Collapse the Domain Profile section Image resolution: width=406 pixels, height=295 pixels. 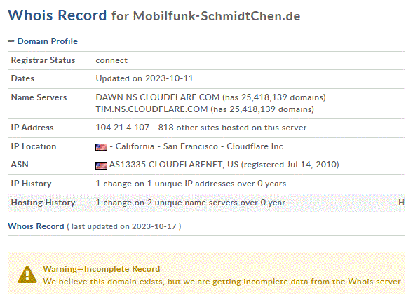(43, 41)
